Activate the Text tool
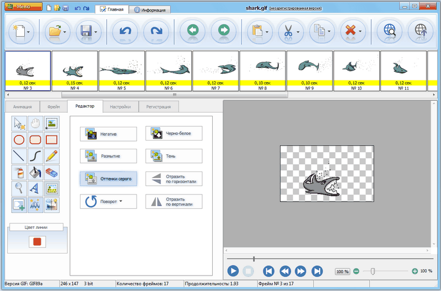Viewport: 441px width, 291px height. pos(36,188)
